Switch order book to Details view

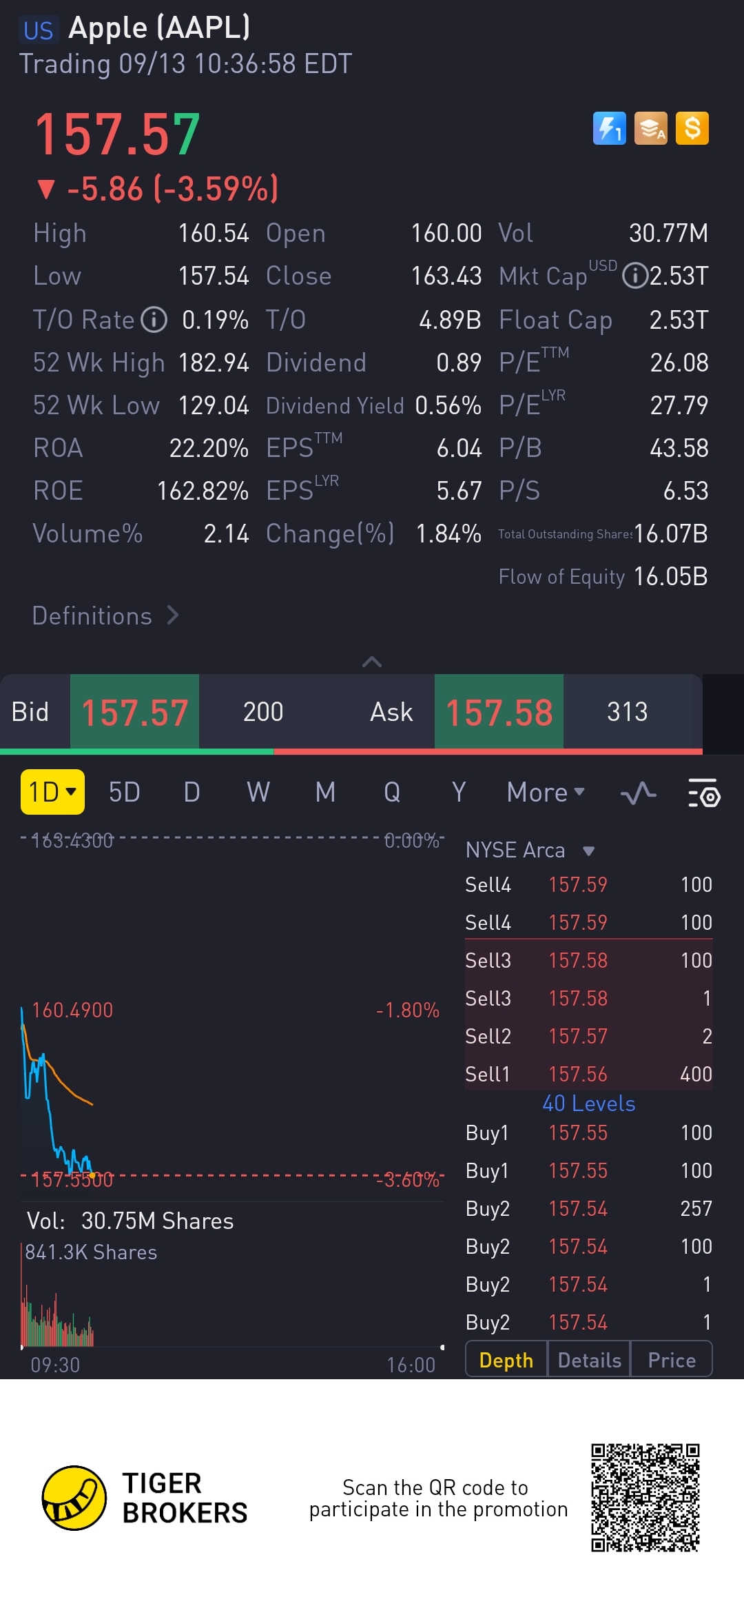pyautogui.click(x=589, y=1360)
